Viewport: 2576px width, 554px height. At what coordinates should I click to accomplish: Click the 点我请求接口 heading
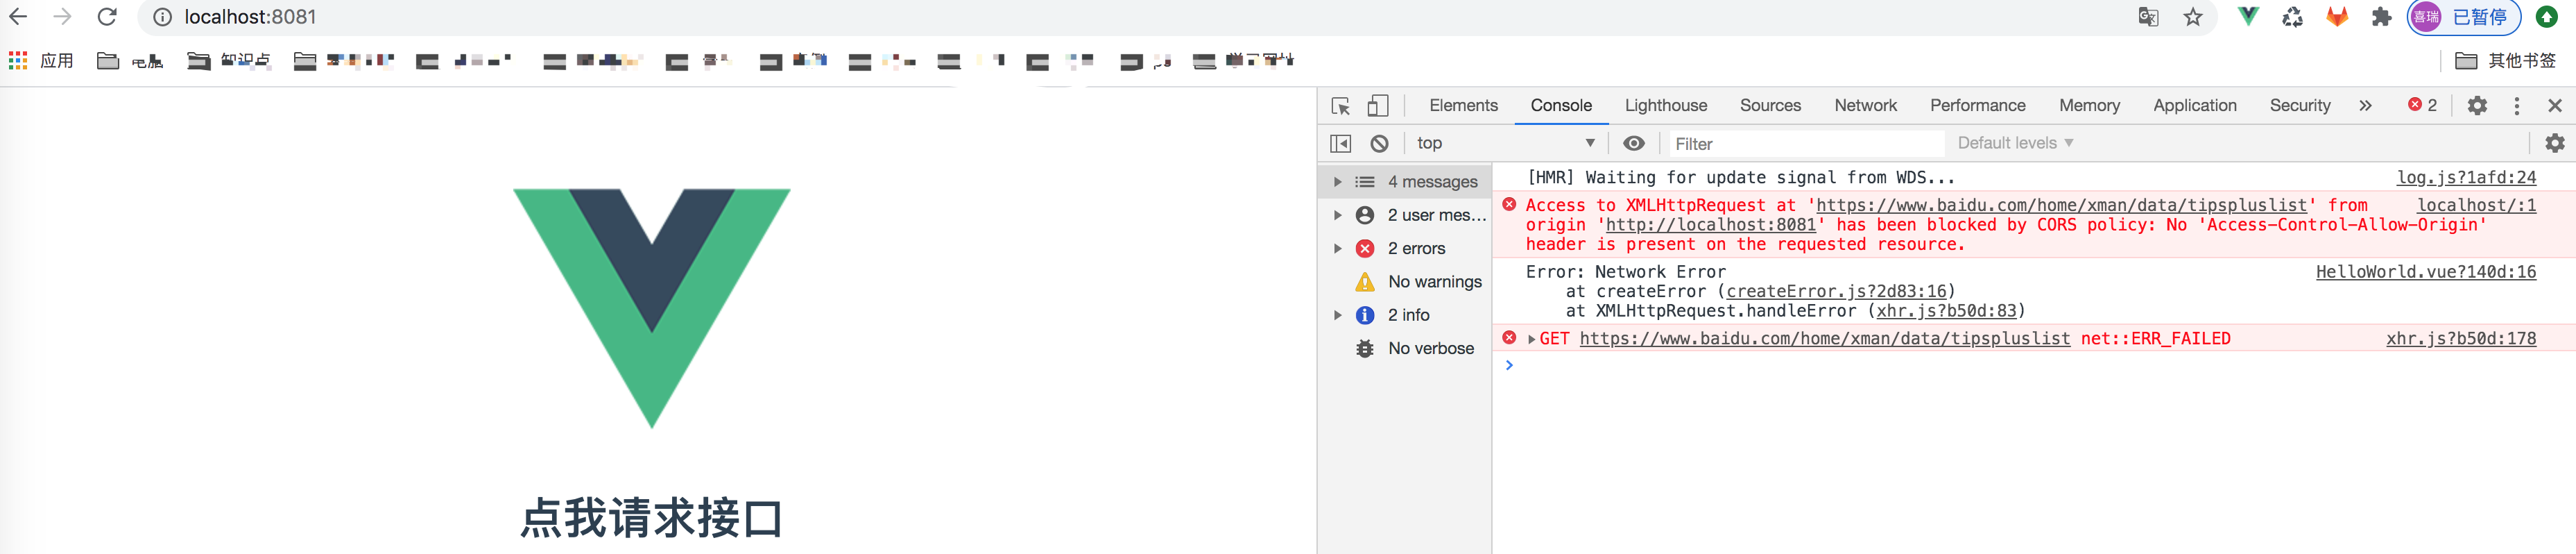pos(652,518)
